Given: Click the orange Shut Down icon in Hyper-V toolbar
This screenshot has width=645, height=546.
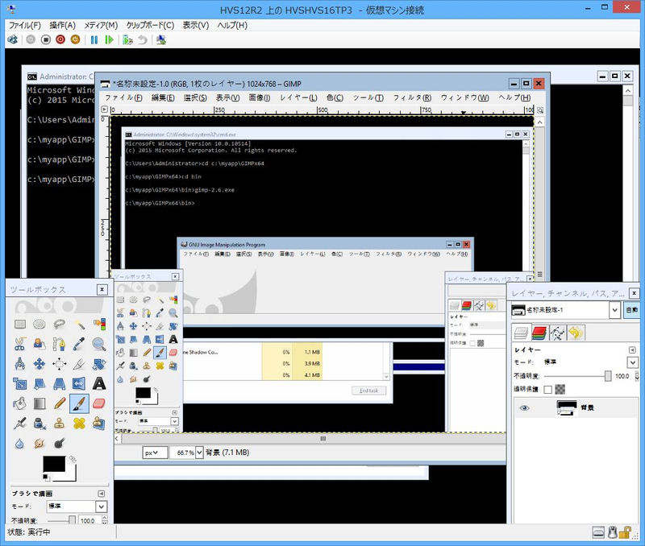Looking at the screenshot, I should click(75, 39).
